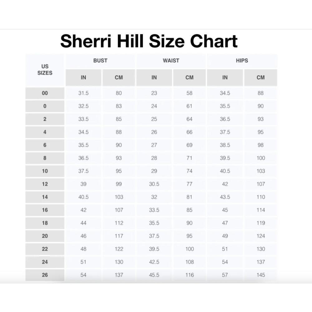Click the Sherri Hill Size Chart title
Viewport: 312px width, 312px height.
[149, 41]
